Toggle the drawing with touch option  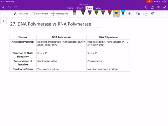[x=153, y=14]
